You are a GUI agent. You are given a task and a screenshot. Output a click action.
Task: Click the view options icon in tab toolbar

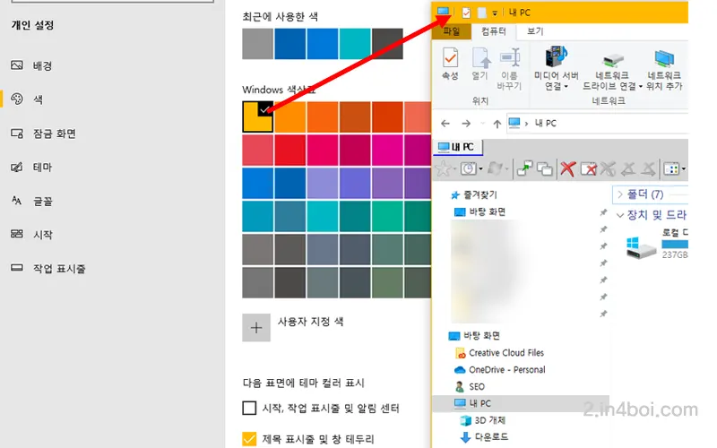coord(671,169)
